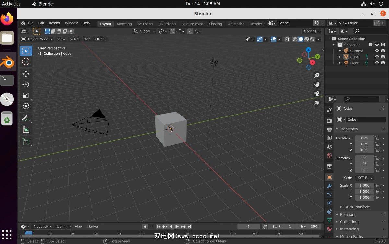Select the Scale tool
The width and height of the screenshot is (389, 244).
click(x=26, y=95)
